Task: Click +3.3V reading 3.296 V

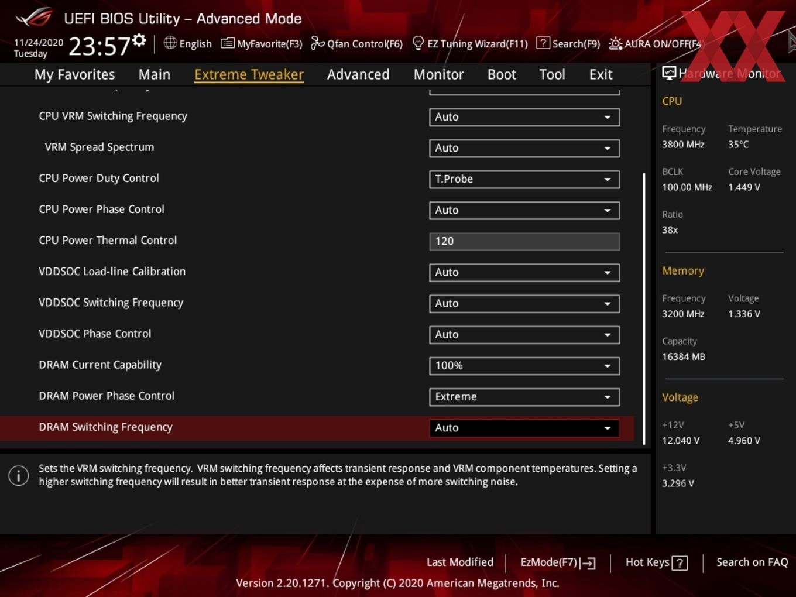Action: (678, 483)
